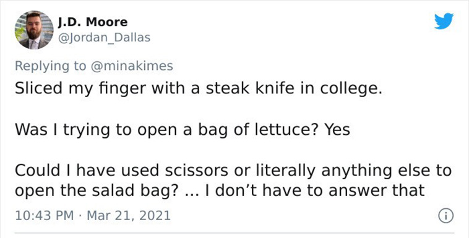Click the blue Twitter bird logo
Viewport: 469px width, 238px height.
tap(444, 21)
